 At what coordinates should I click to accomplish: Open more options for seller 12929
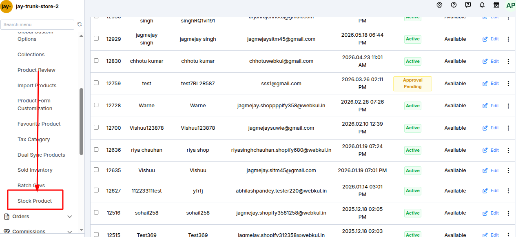click(508, 39)
